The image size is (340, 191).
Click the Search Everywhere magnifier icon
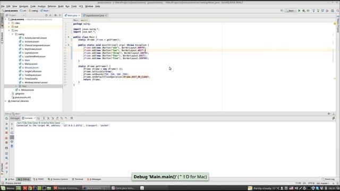338,11
